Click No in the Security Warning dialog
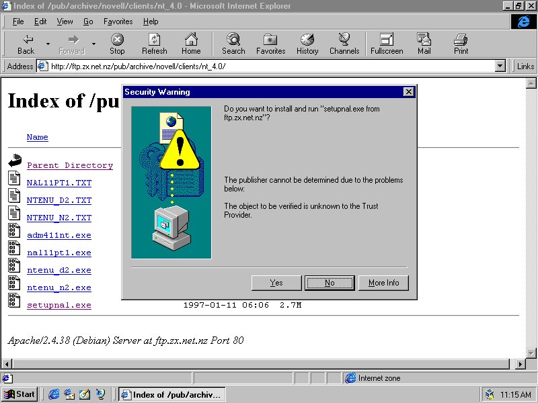 [330, 283]
